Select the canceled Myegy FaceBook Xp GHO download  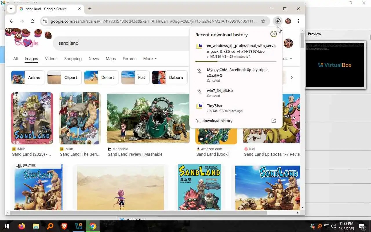(x=236, y=75)
